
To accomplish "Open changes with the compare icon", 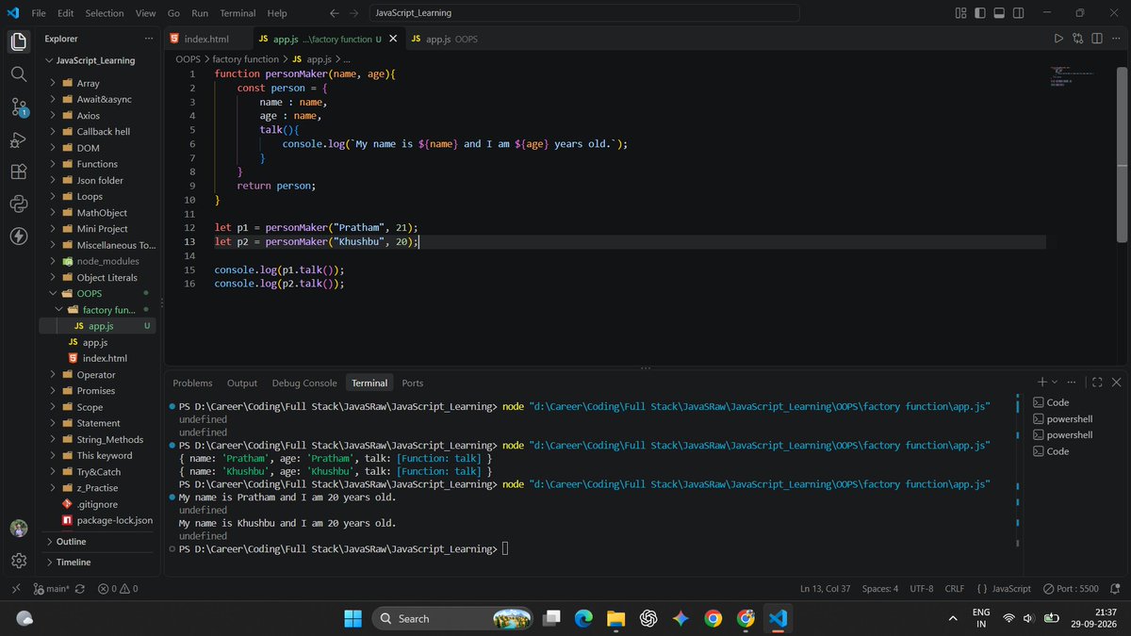I will click(1078, 39).
